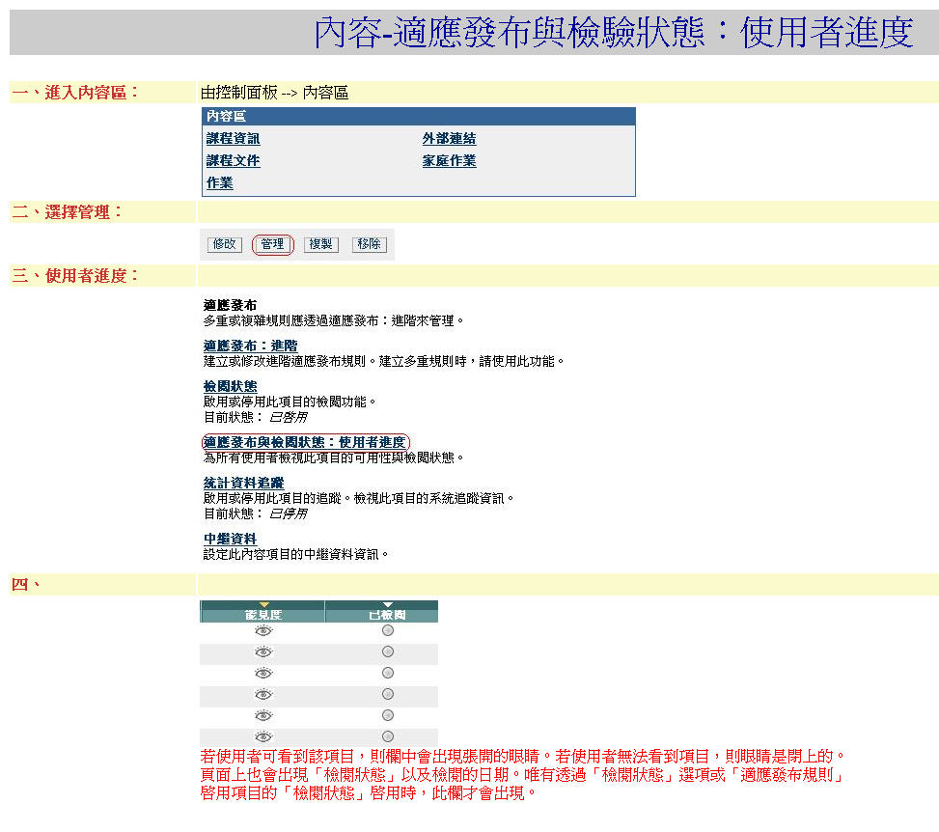Click the first row's 已檢閱 status circle
The height and width of the screenshot is (832, 939).
[388, 630]
